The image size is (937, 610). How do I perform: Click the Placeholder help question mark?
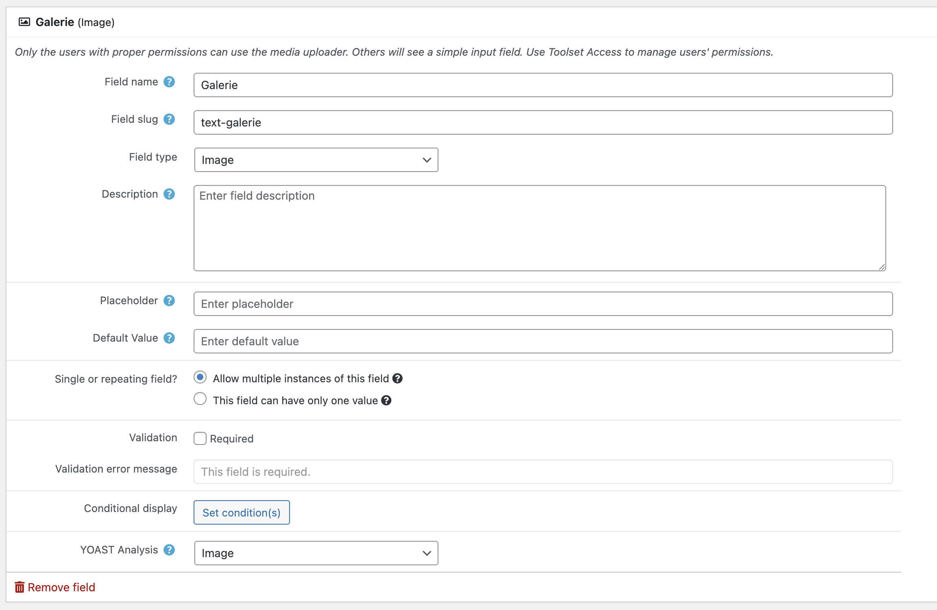[x=169, y=301]
